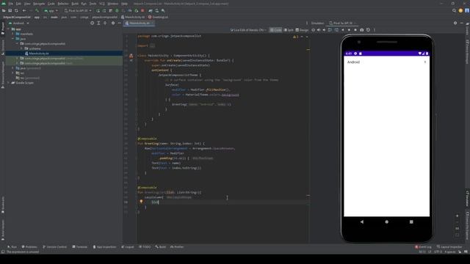The width and height of the screenshot is (470, 264).
Task: Click the Back navigation arrow
Action: [x=24, y=10]
